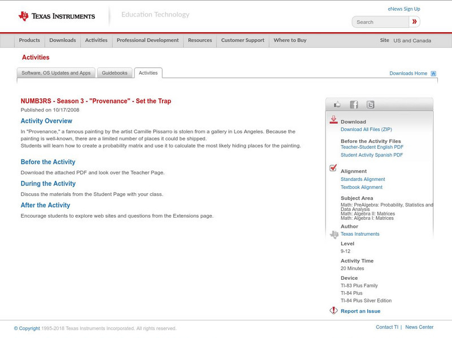Open the Resources menu
Image resolution: width=452 pixels, height=338 pixels.
[200, 40]
